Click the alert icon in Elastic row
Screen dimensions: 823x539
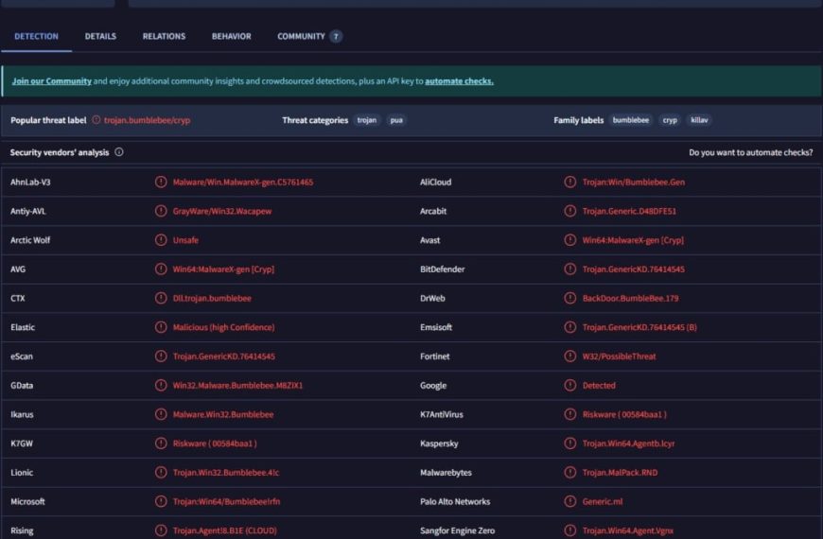click(161, 327)
